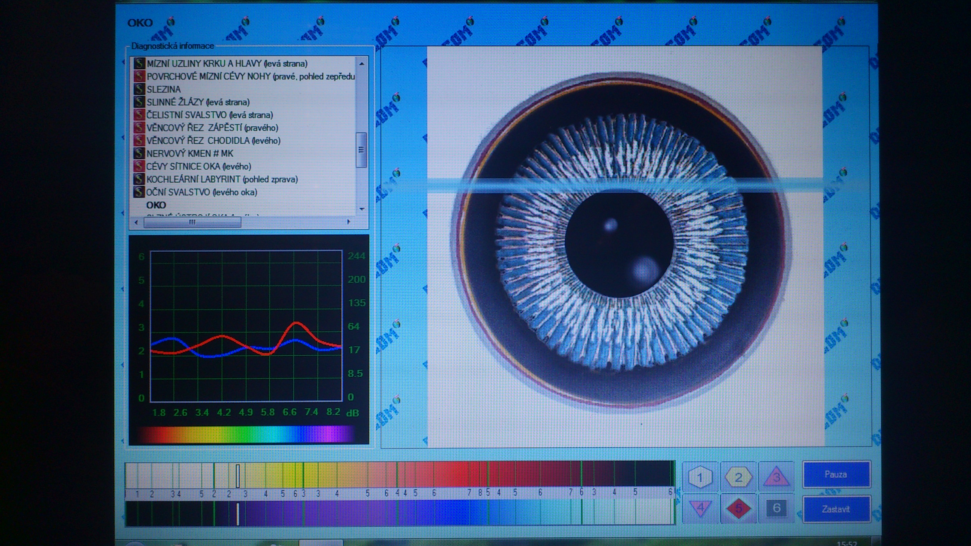This screenshot has height=546, width=971.
Task: Click the icon beside NERVOVÝ KMEN # MK
Action: 139,153
